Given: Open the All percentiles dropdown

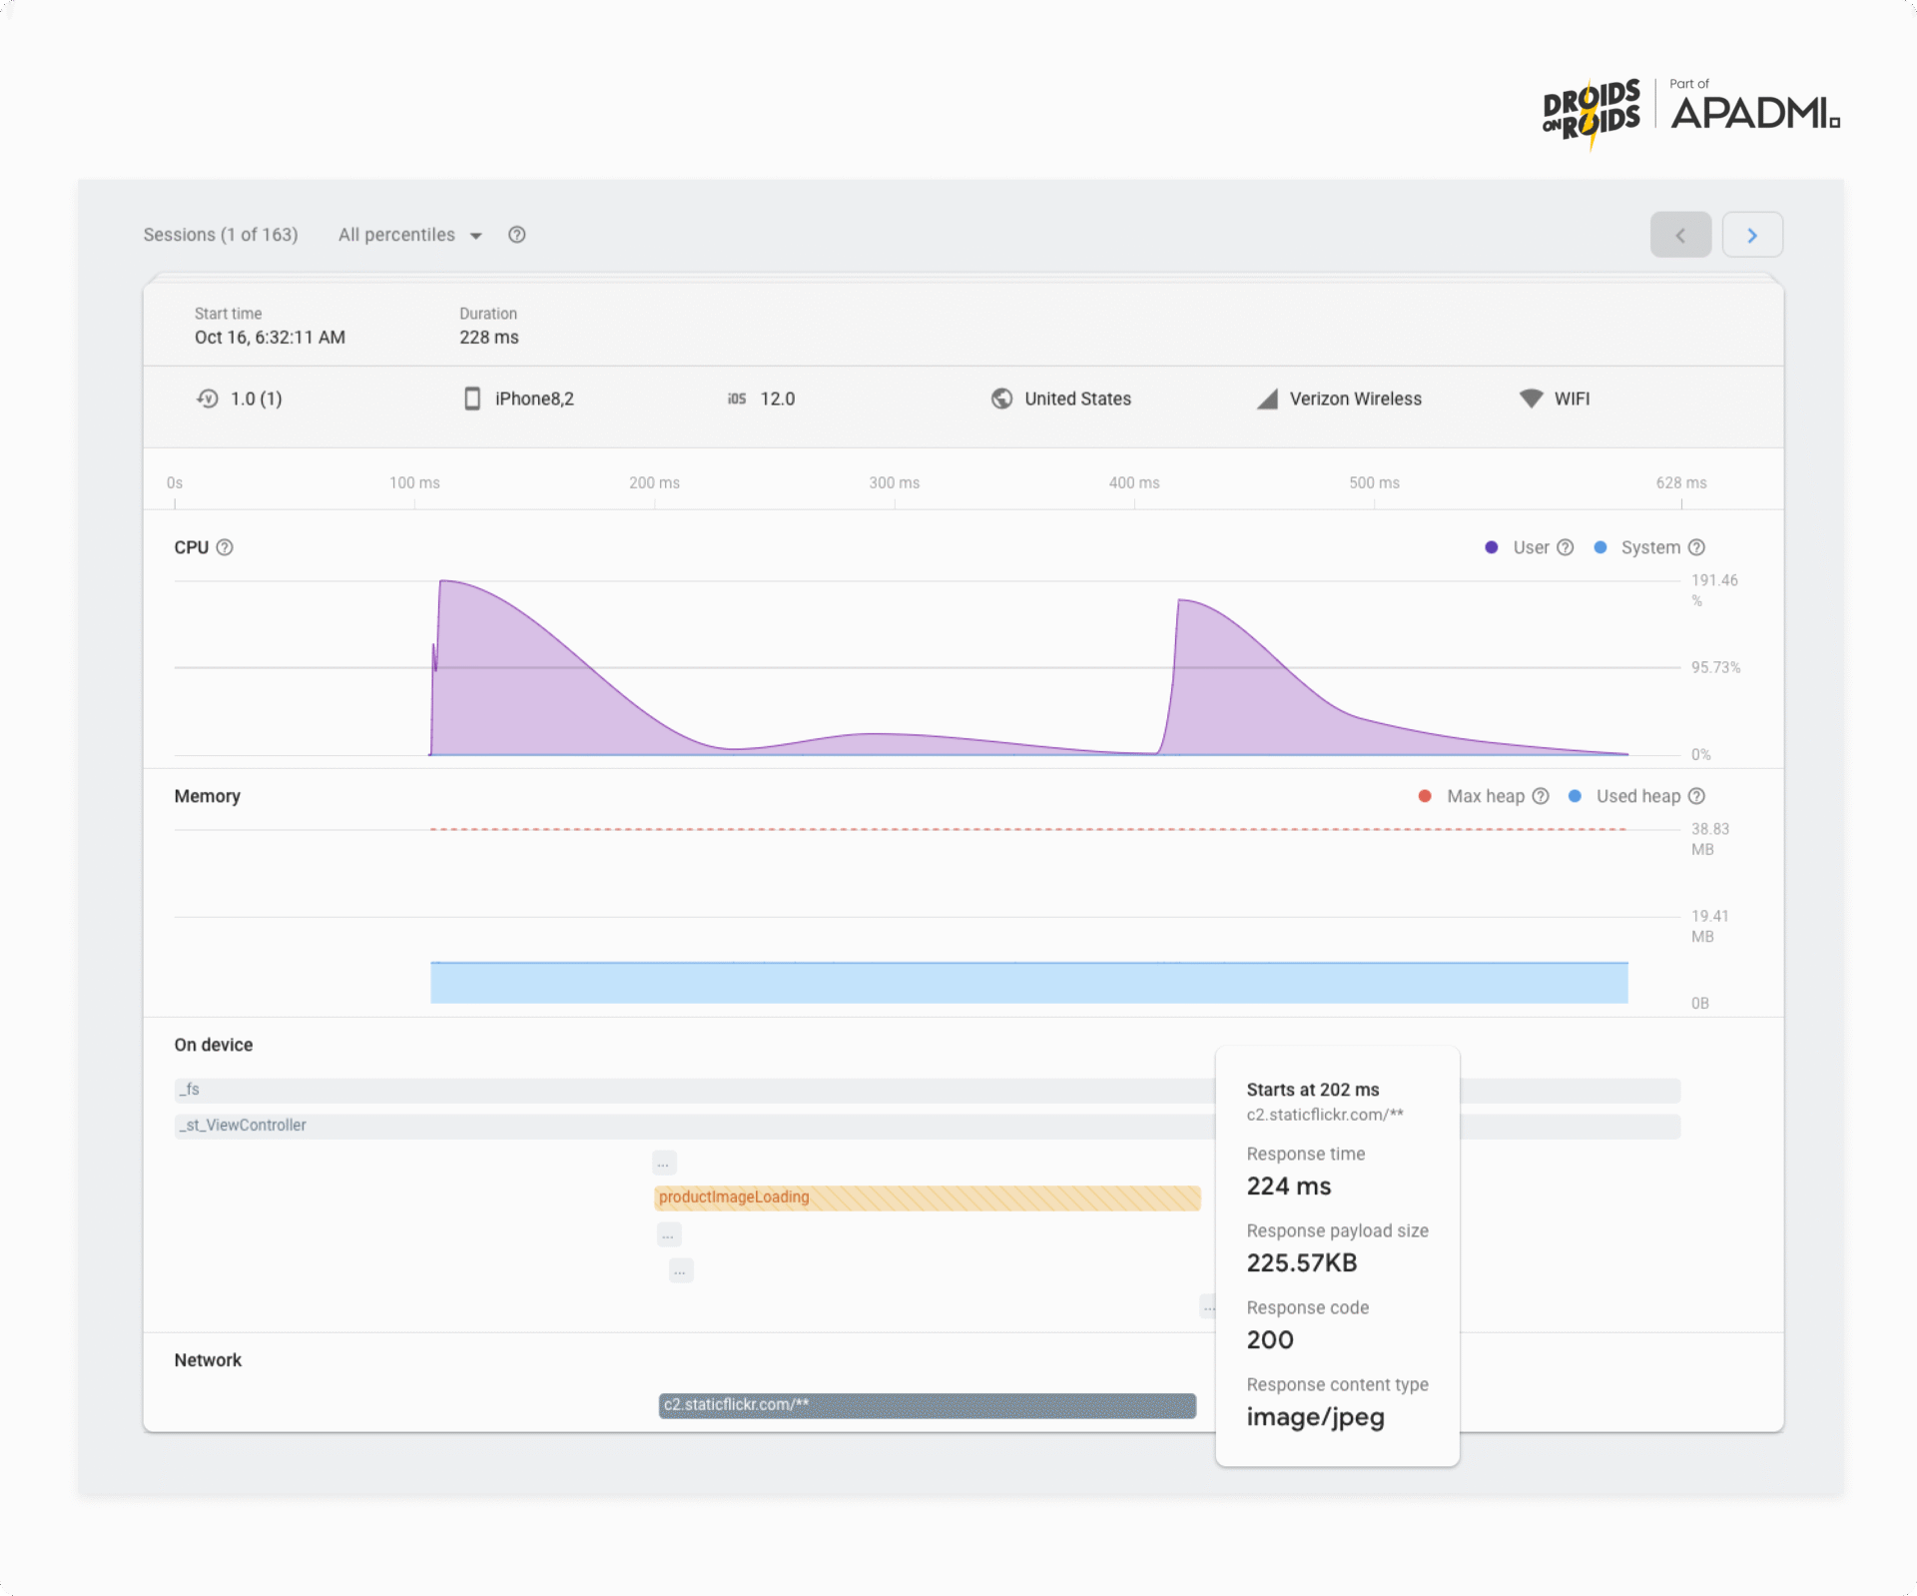Looking at the screenshot, I should point(410,235).
